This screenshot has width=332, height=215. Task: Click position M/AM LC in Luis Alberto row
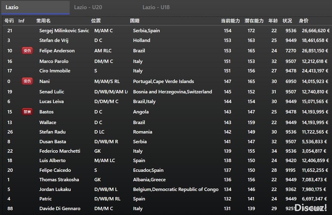click(105, 161)
